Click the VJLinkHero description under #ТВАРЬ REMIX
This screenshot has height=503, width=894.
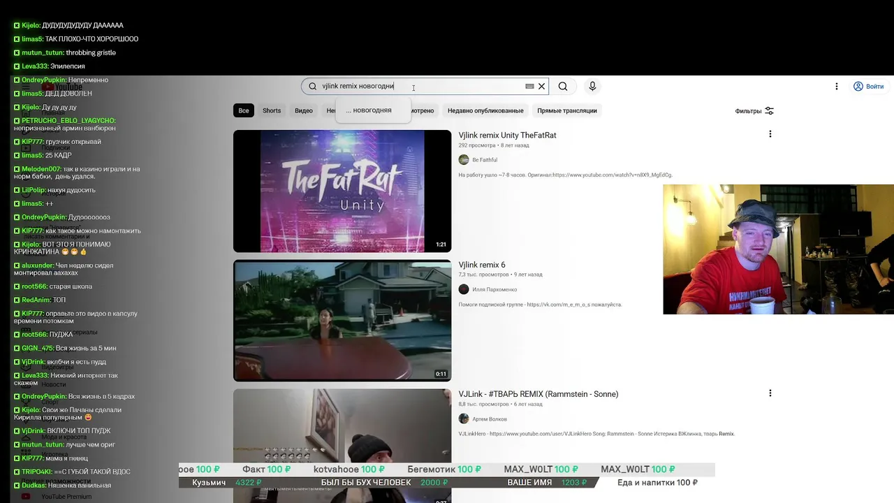(x=597, y=434)
